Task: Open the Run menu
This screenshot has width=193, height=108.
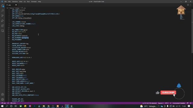Action: 28,1
